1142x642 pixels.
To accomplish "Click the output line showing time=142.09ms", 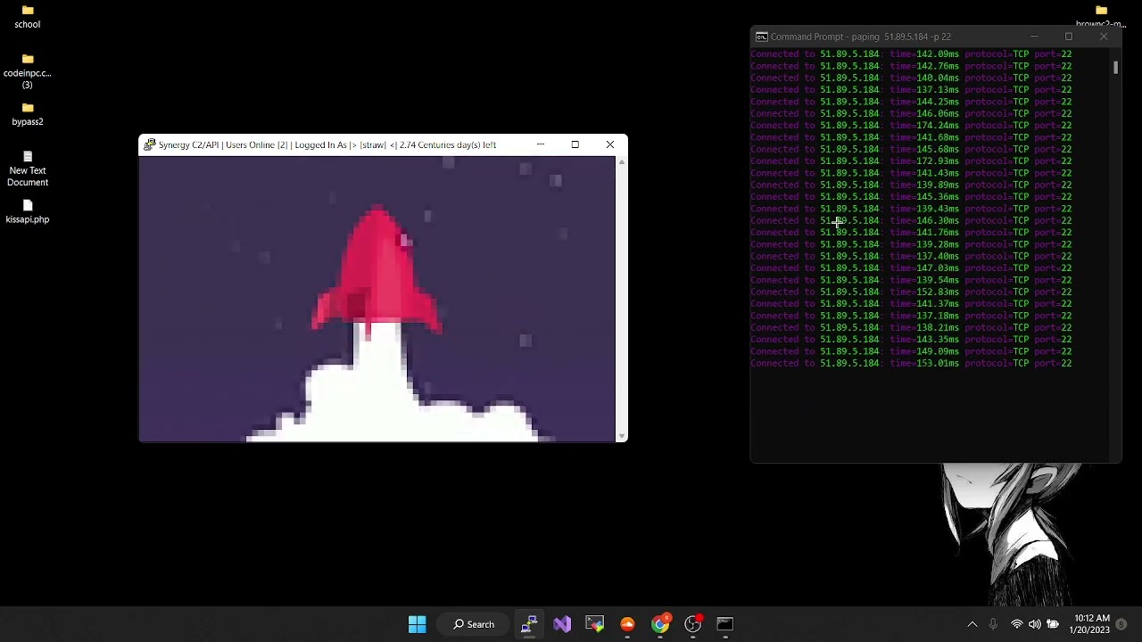I will [911, 54].
